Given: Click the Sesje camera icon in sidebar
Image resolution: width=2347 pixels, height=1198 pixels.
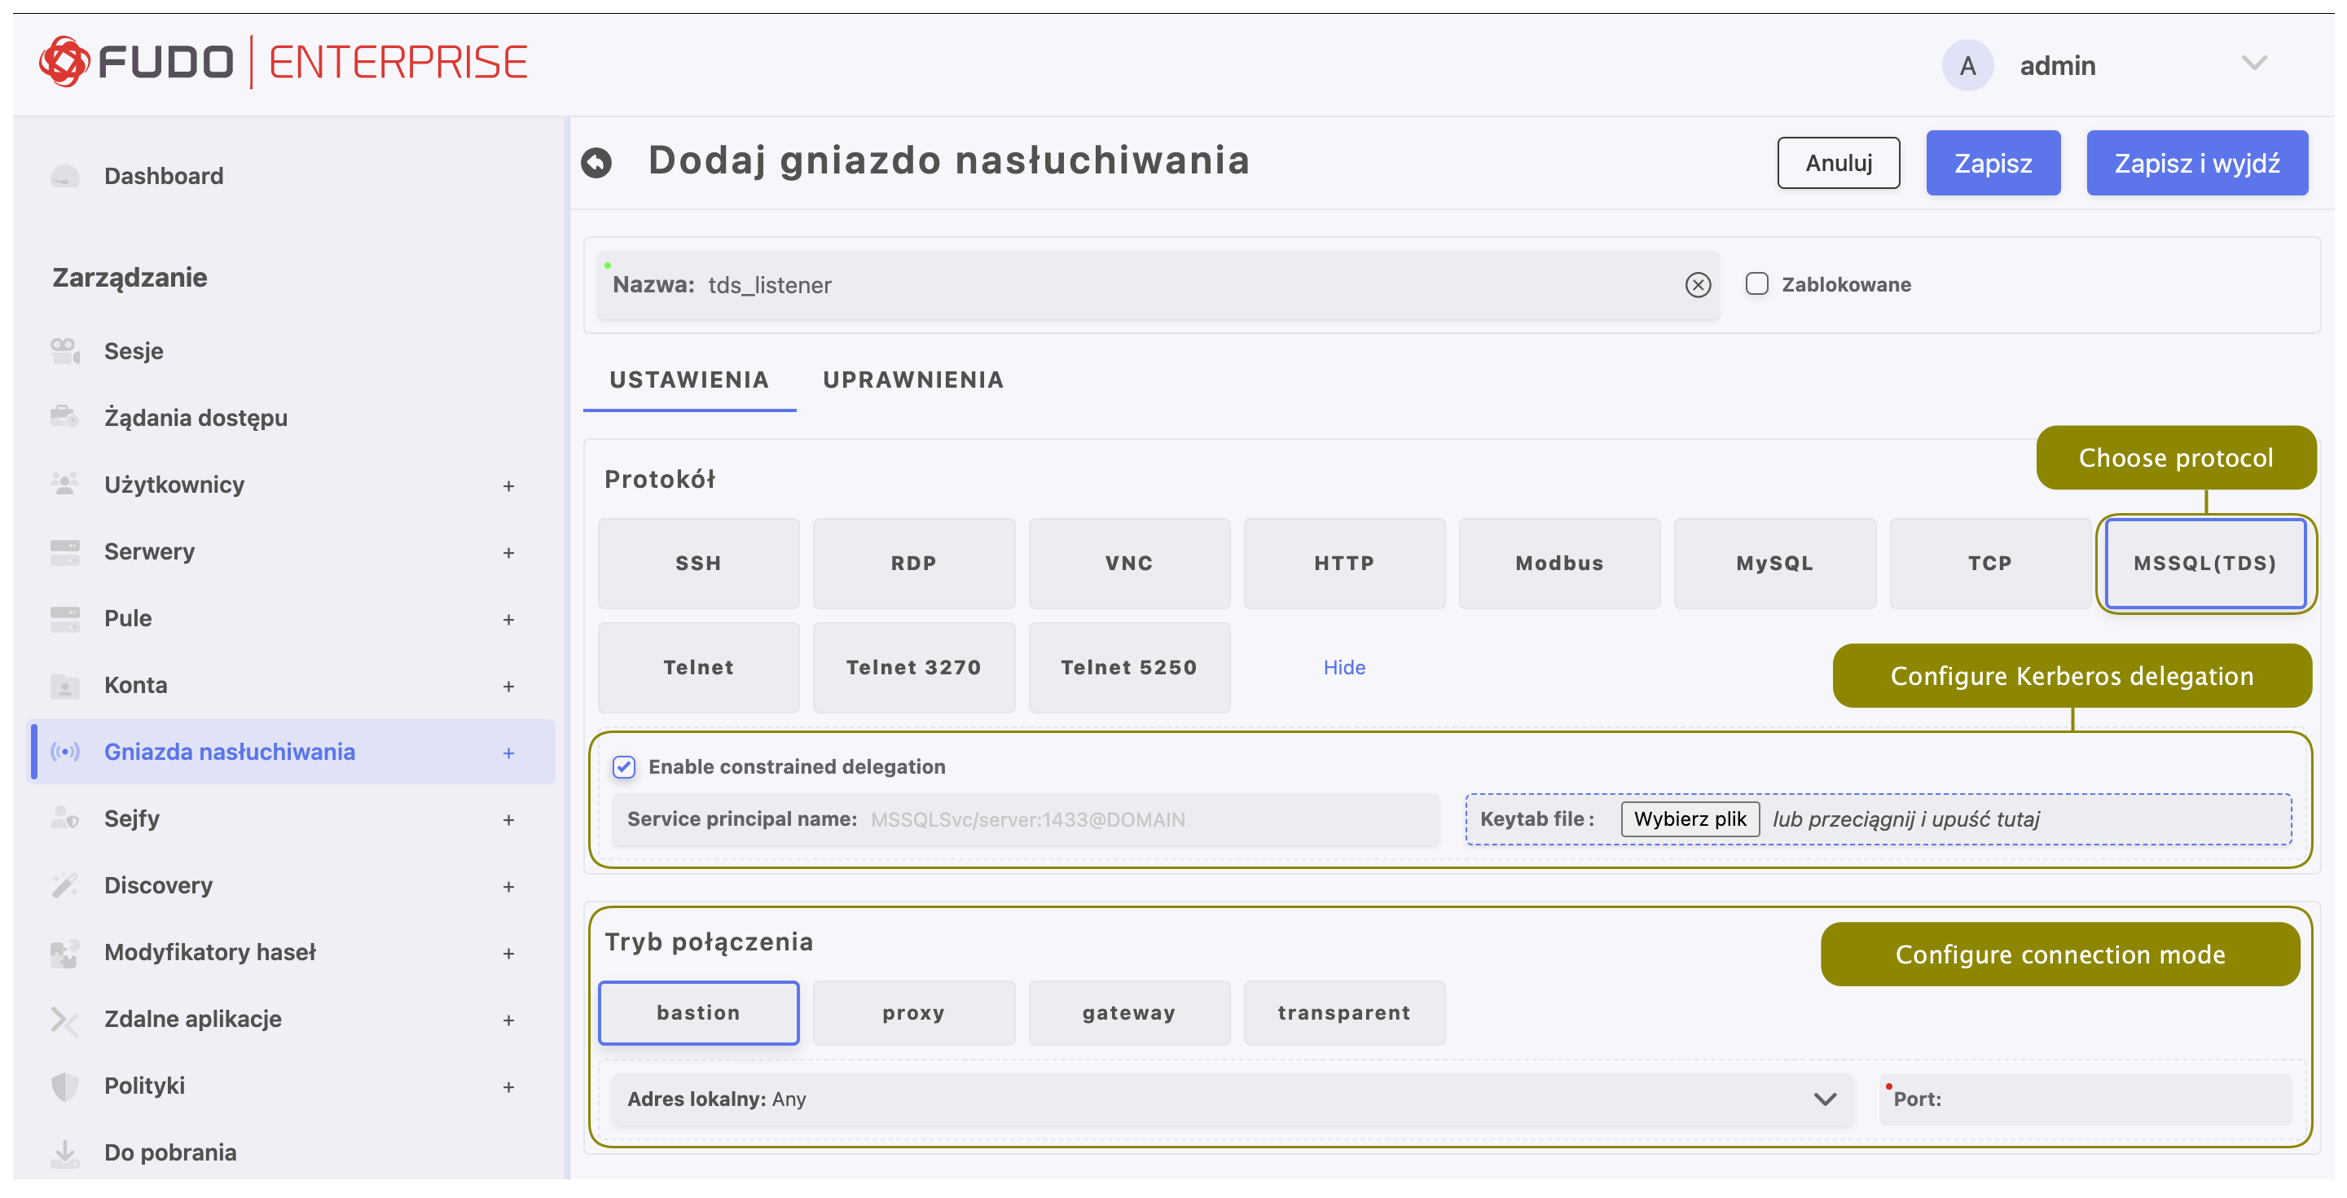Looking at the screenshot, I should 64,351.
